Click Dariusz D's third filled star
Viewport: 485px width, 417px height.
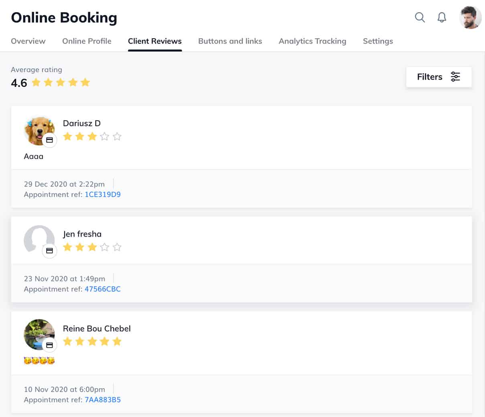click(92, 136)
